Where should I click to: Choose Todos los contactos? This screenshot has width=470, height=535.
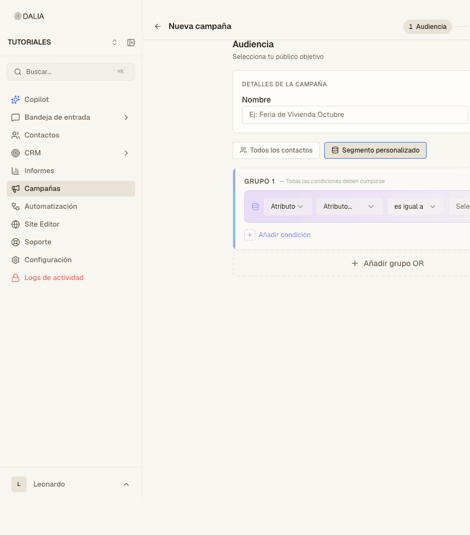click(x=276, y=150)
